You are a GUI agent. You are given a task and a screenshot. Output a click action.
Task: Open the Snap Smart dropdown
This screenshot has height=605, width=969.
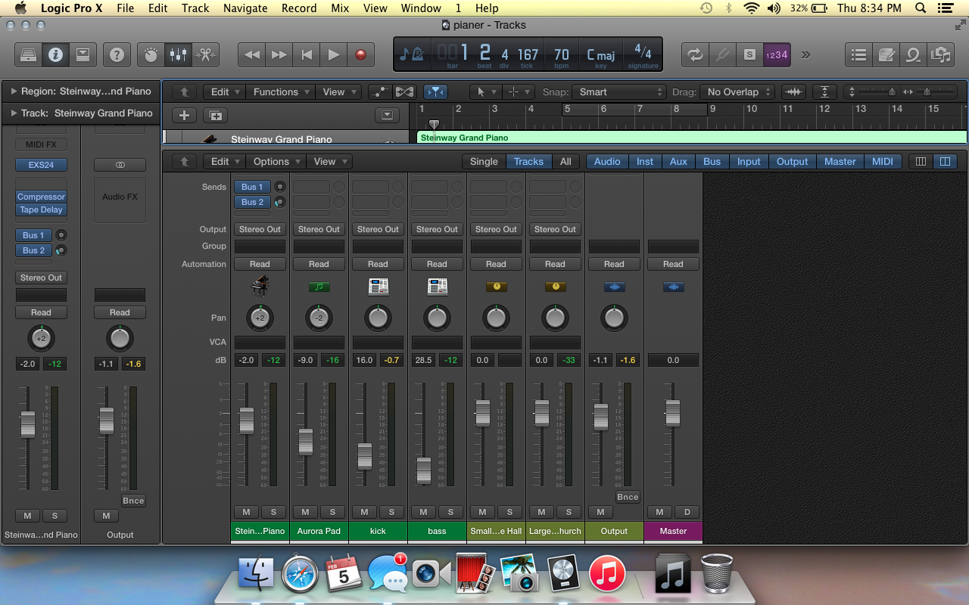pos(618,92)
